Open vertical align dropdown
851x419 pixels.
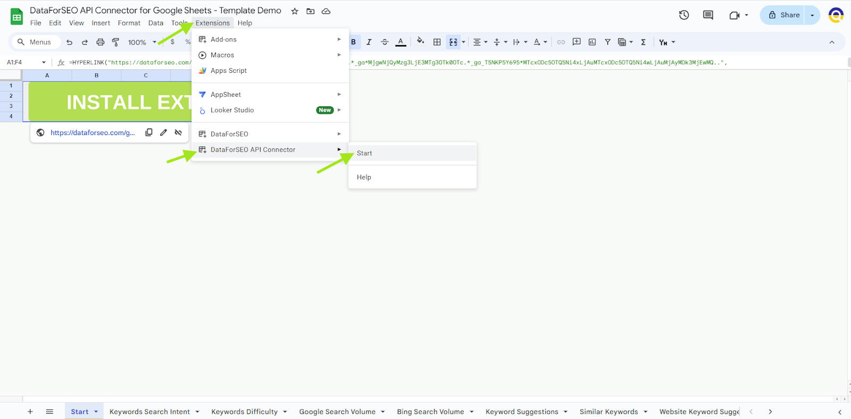click(500, 42)
